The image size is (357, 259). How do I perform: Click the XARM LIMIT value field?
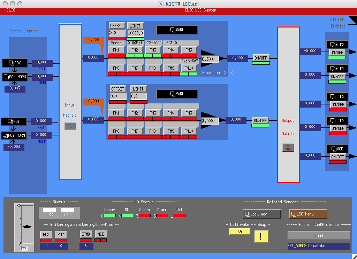point(136,33)
